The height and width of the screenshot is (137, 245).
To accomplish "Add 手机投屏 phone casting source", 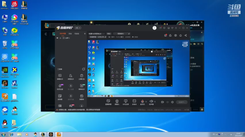I will [x=126, y=102].
